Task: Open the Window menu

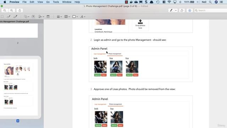Action: tap(67, 2)
